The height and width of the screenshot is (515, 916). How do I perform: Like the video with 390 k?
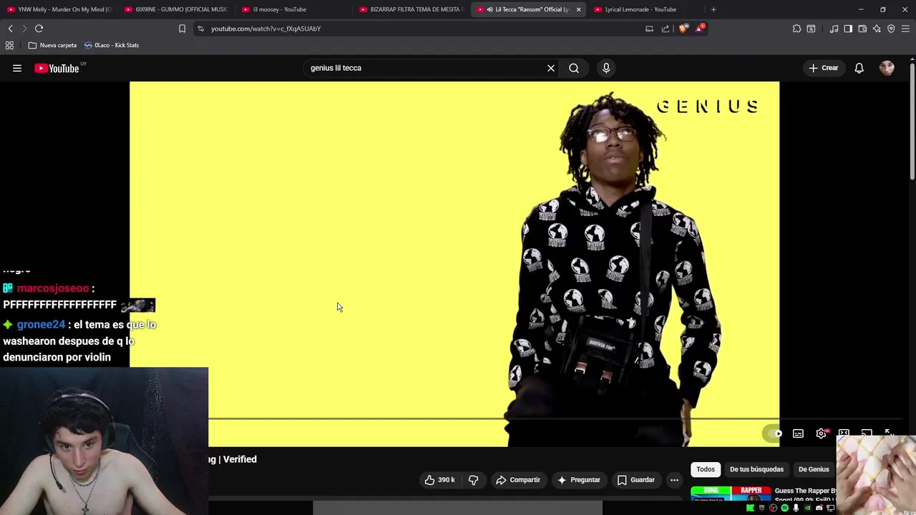[x=439, y=480]
